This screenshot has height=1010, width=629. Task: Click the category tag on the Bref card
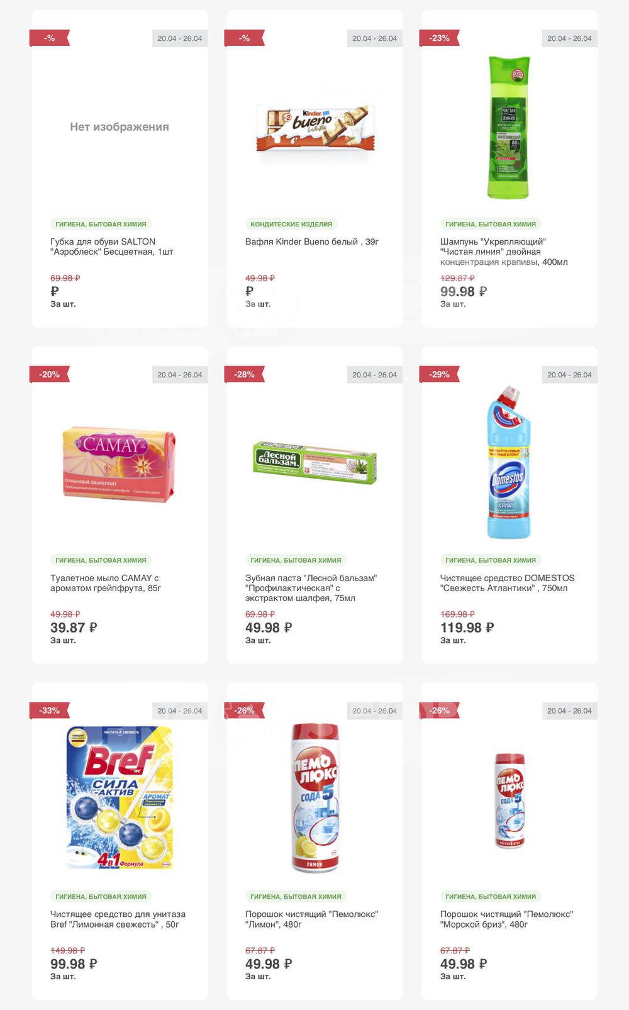coord(101,896)
